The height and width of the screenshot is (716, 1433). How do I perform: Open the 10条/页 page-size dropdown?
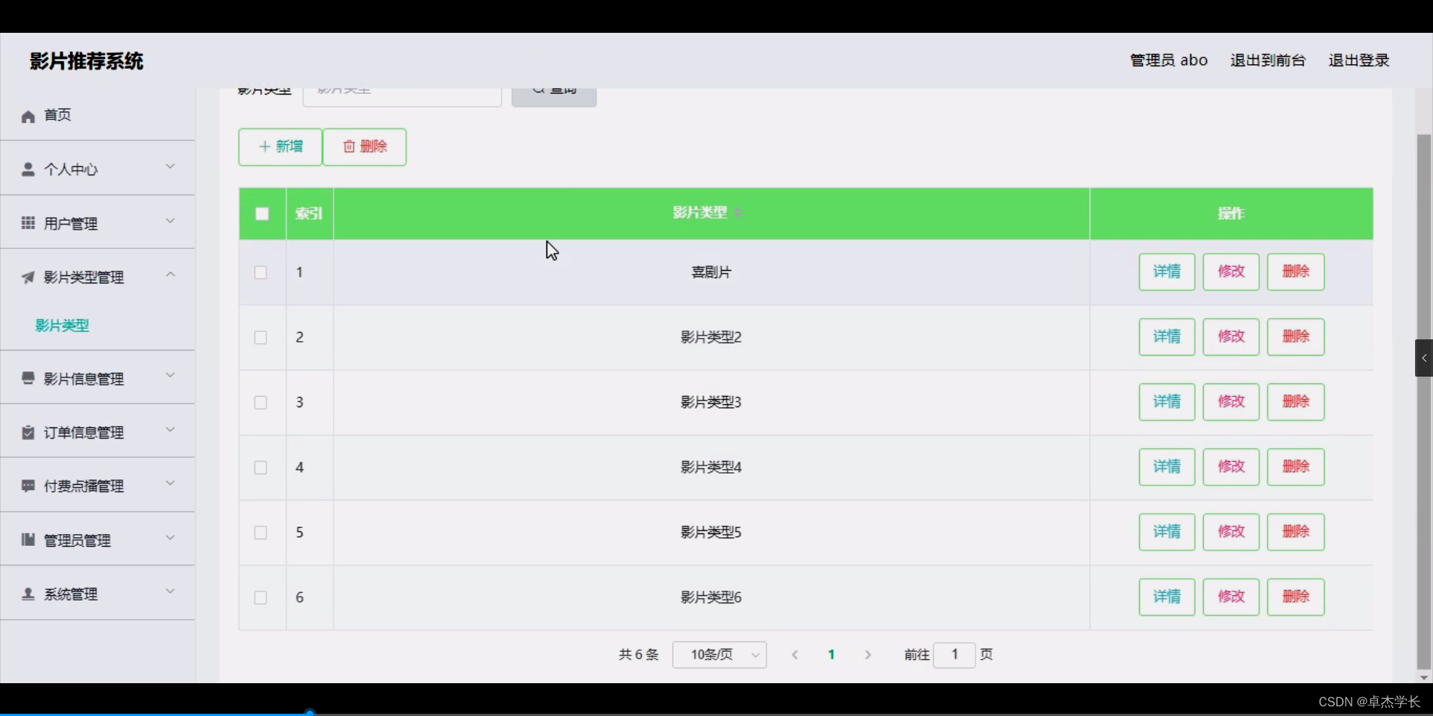pyautogui.click(x=719, y=655)
